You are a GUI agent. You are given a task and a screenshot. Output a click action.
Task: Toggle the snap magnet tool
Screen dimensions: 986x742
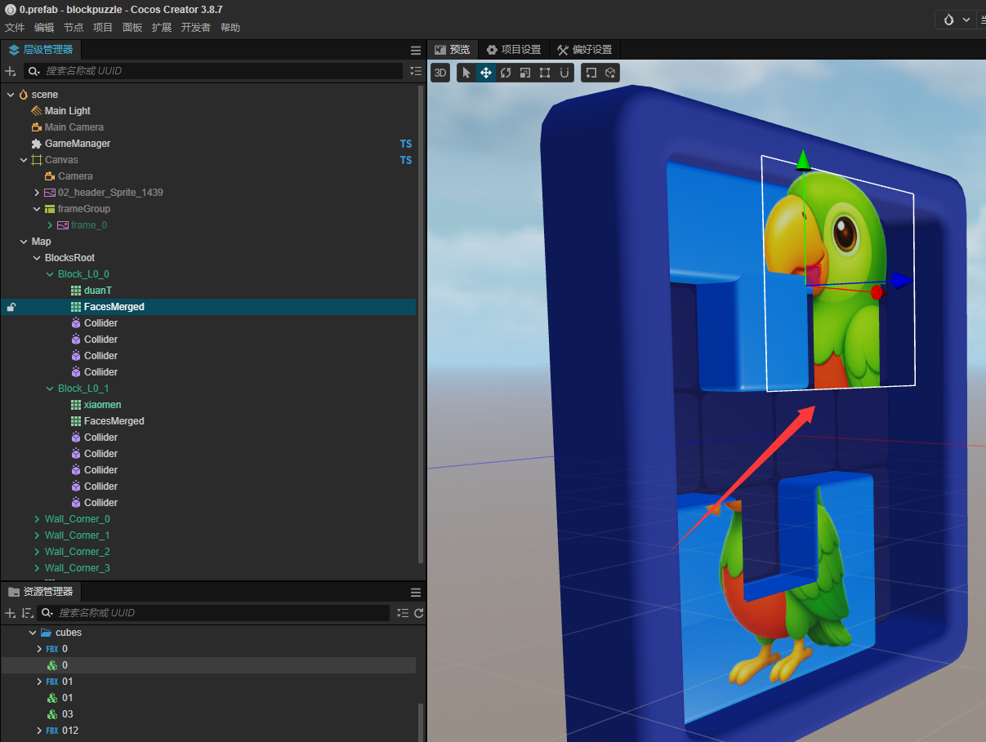(x=564, y=73)
